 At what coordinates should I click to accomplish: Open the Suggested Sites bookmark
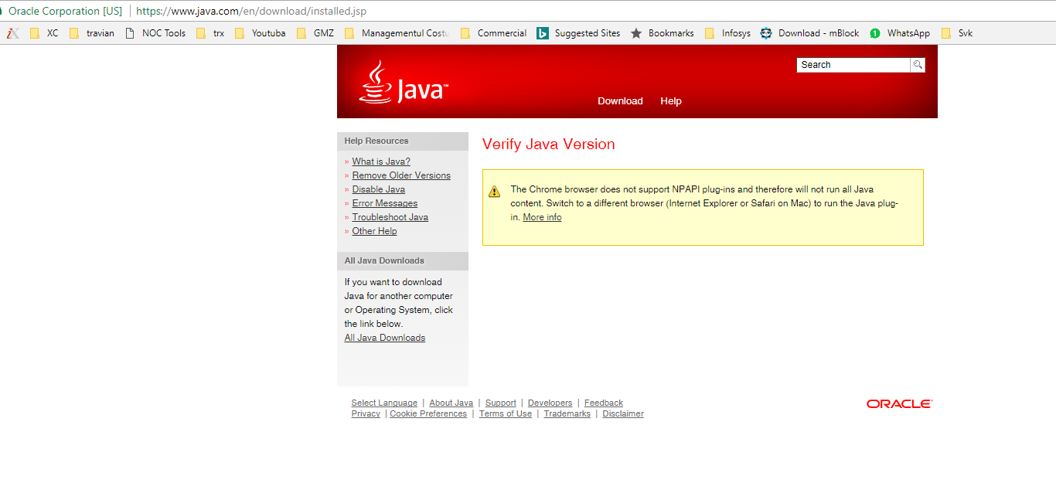578,33
